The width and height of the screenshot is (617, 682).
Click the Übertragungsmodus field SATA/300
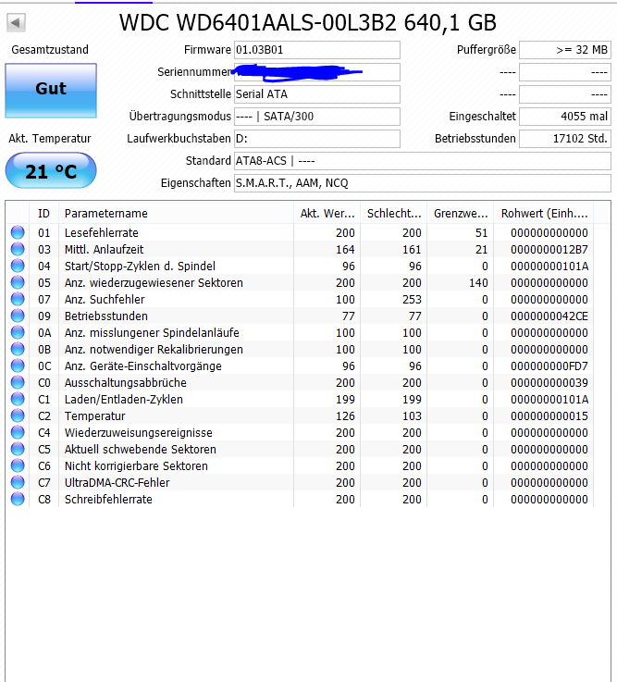click(x=317, y=117)
